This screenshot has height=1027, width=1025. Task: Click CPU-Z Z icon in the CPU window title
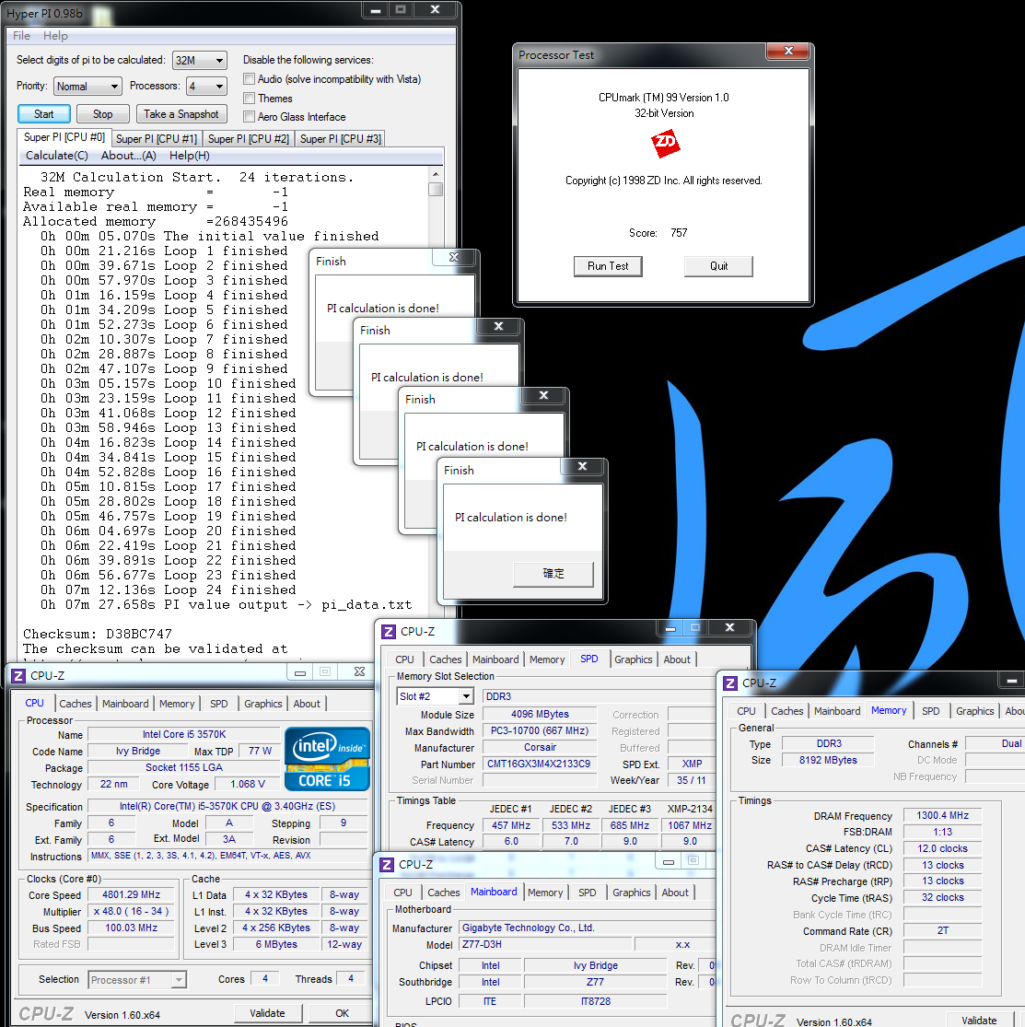18,675
